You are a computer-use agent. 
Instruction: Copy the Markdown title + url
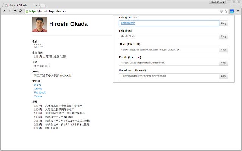223,76
